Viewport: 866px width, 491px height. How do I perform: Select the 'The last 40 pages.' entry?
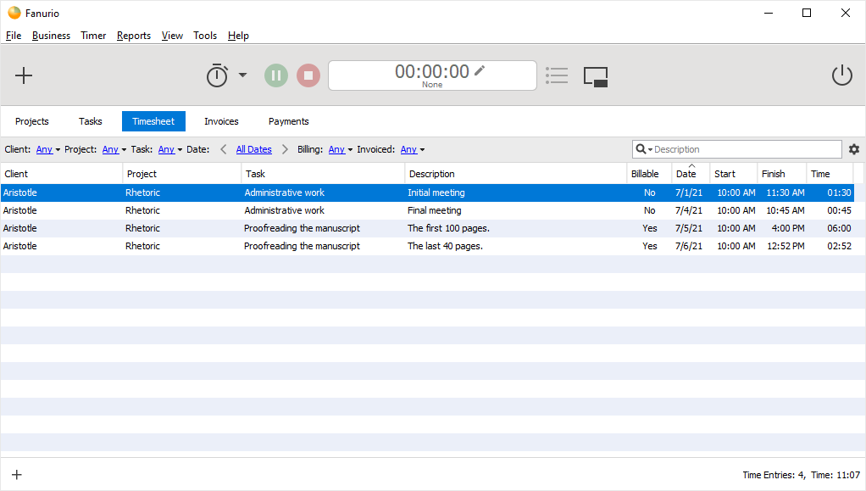[427, 246]
